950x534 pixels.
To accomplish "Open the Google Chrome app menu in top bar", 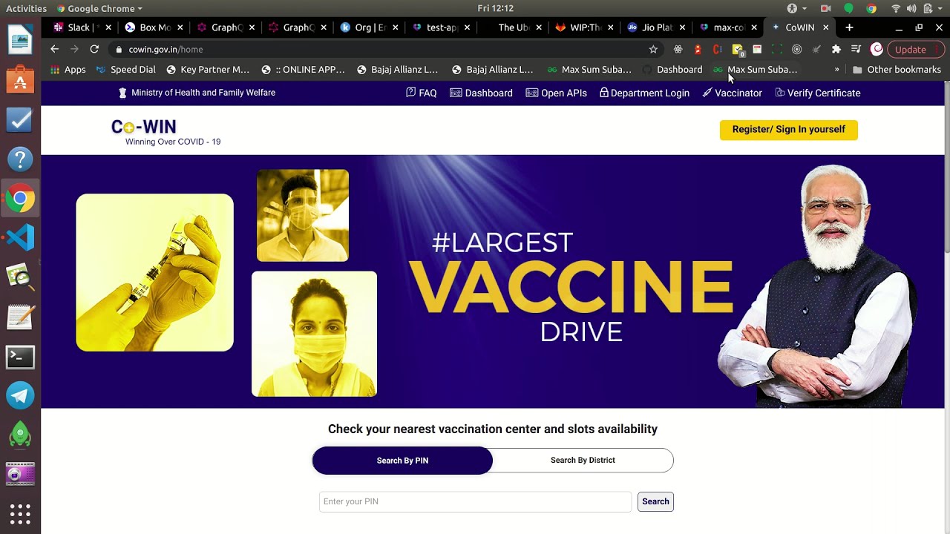I will click(x=99, y=8).
